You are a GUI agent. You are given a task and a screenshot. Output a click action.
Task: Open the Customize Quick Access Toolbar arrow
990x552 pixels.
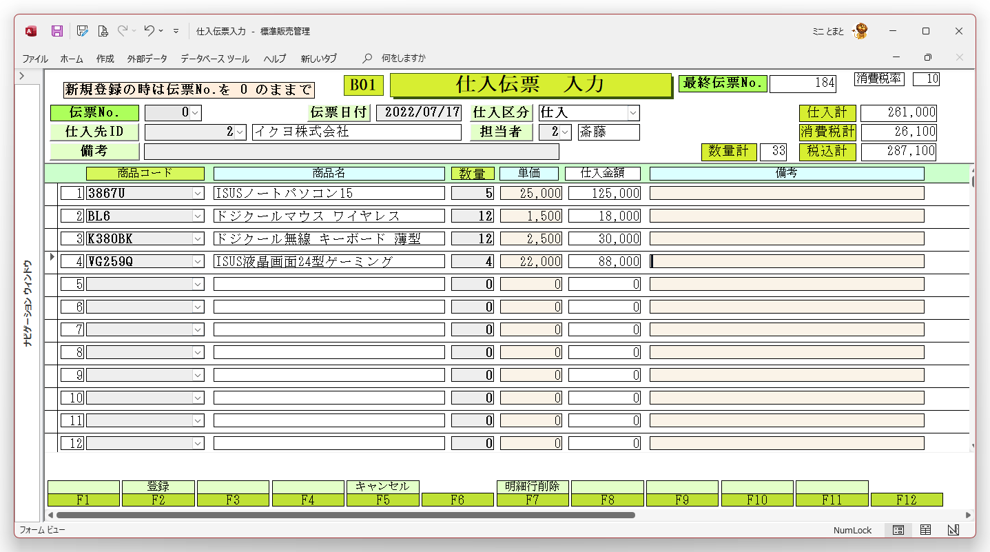[176, 31]
